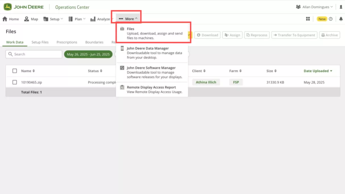
Task: Click the Reprocess button
Action: click(257, 35)
